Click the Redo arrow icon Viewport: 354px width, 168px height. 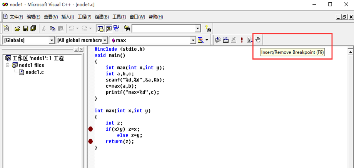coord(84,28)
